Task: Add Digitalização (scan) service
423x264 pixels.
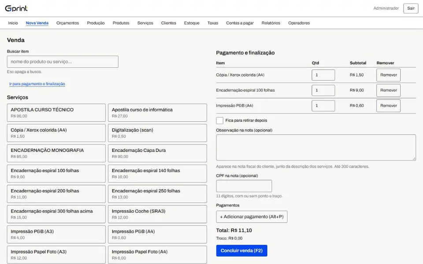Action: point(157,133)
